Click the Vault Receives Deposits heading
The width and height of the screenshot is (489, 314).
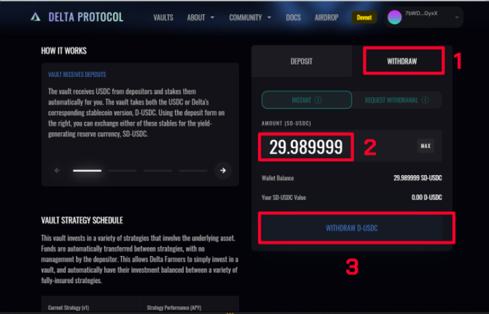coord(77,75)
